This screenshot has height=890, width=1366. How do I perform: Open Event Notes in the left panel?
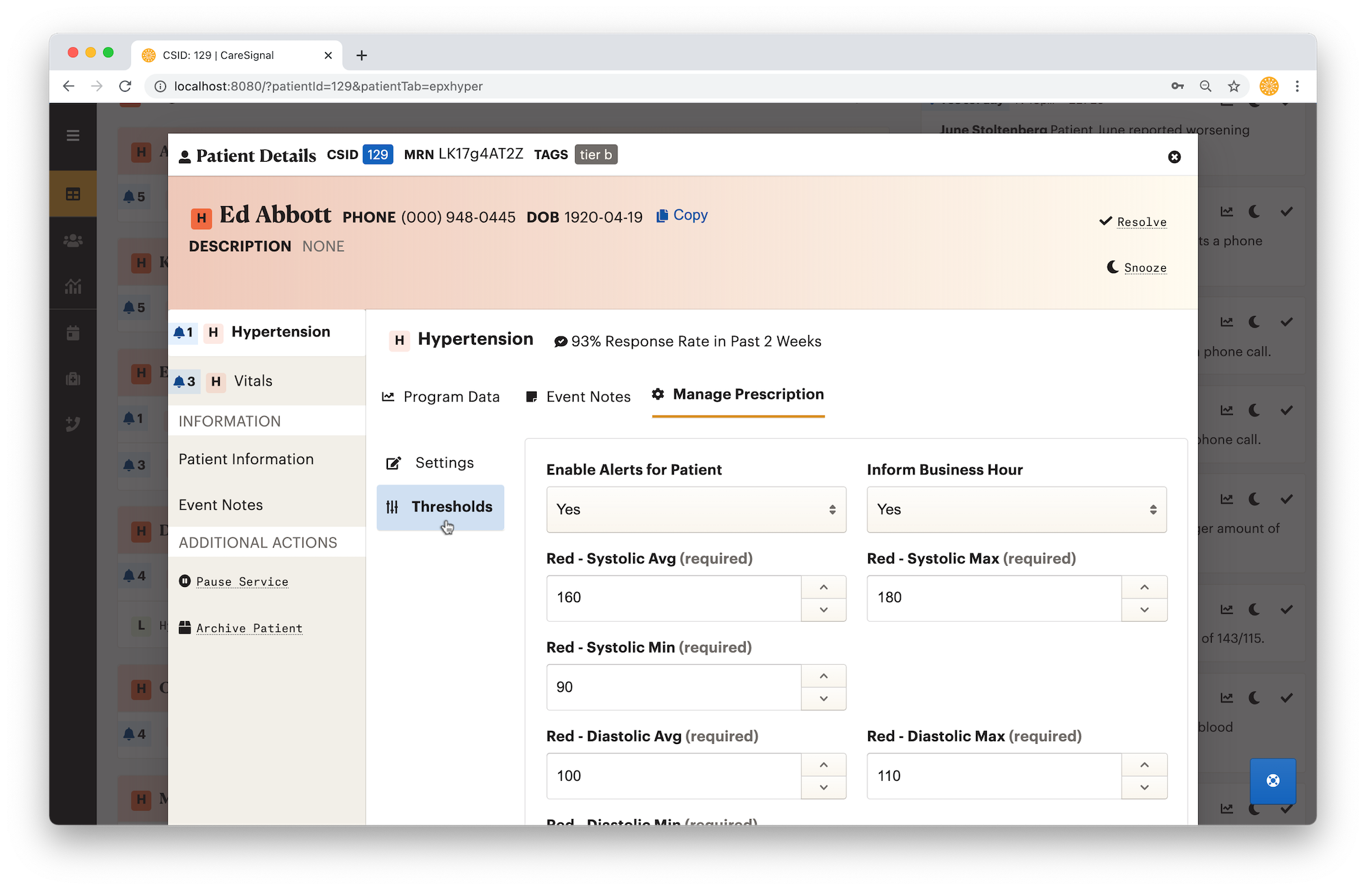(221, 505)
